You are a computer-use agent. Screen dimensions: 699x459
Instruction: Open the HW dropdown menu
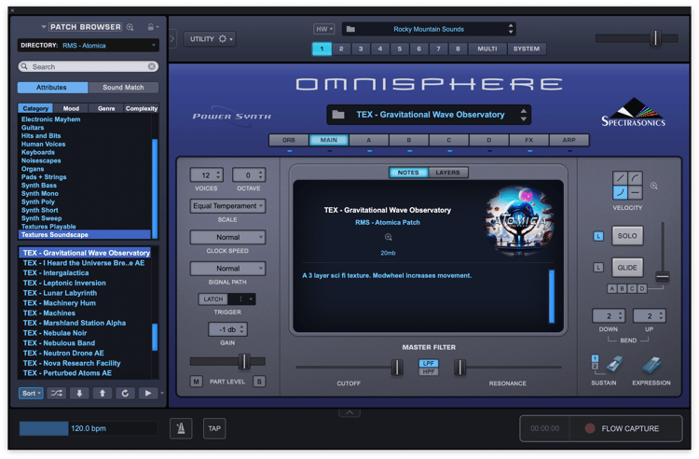pyautogui.click(x=324, y=29)
